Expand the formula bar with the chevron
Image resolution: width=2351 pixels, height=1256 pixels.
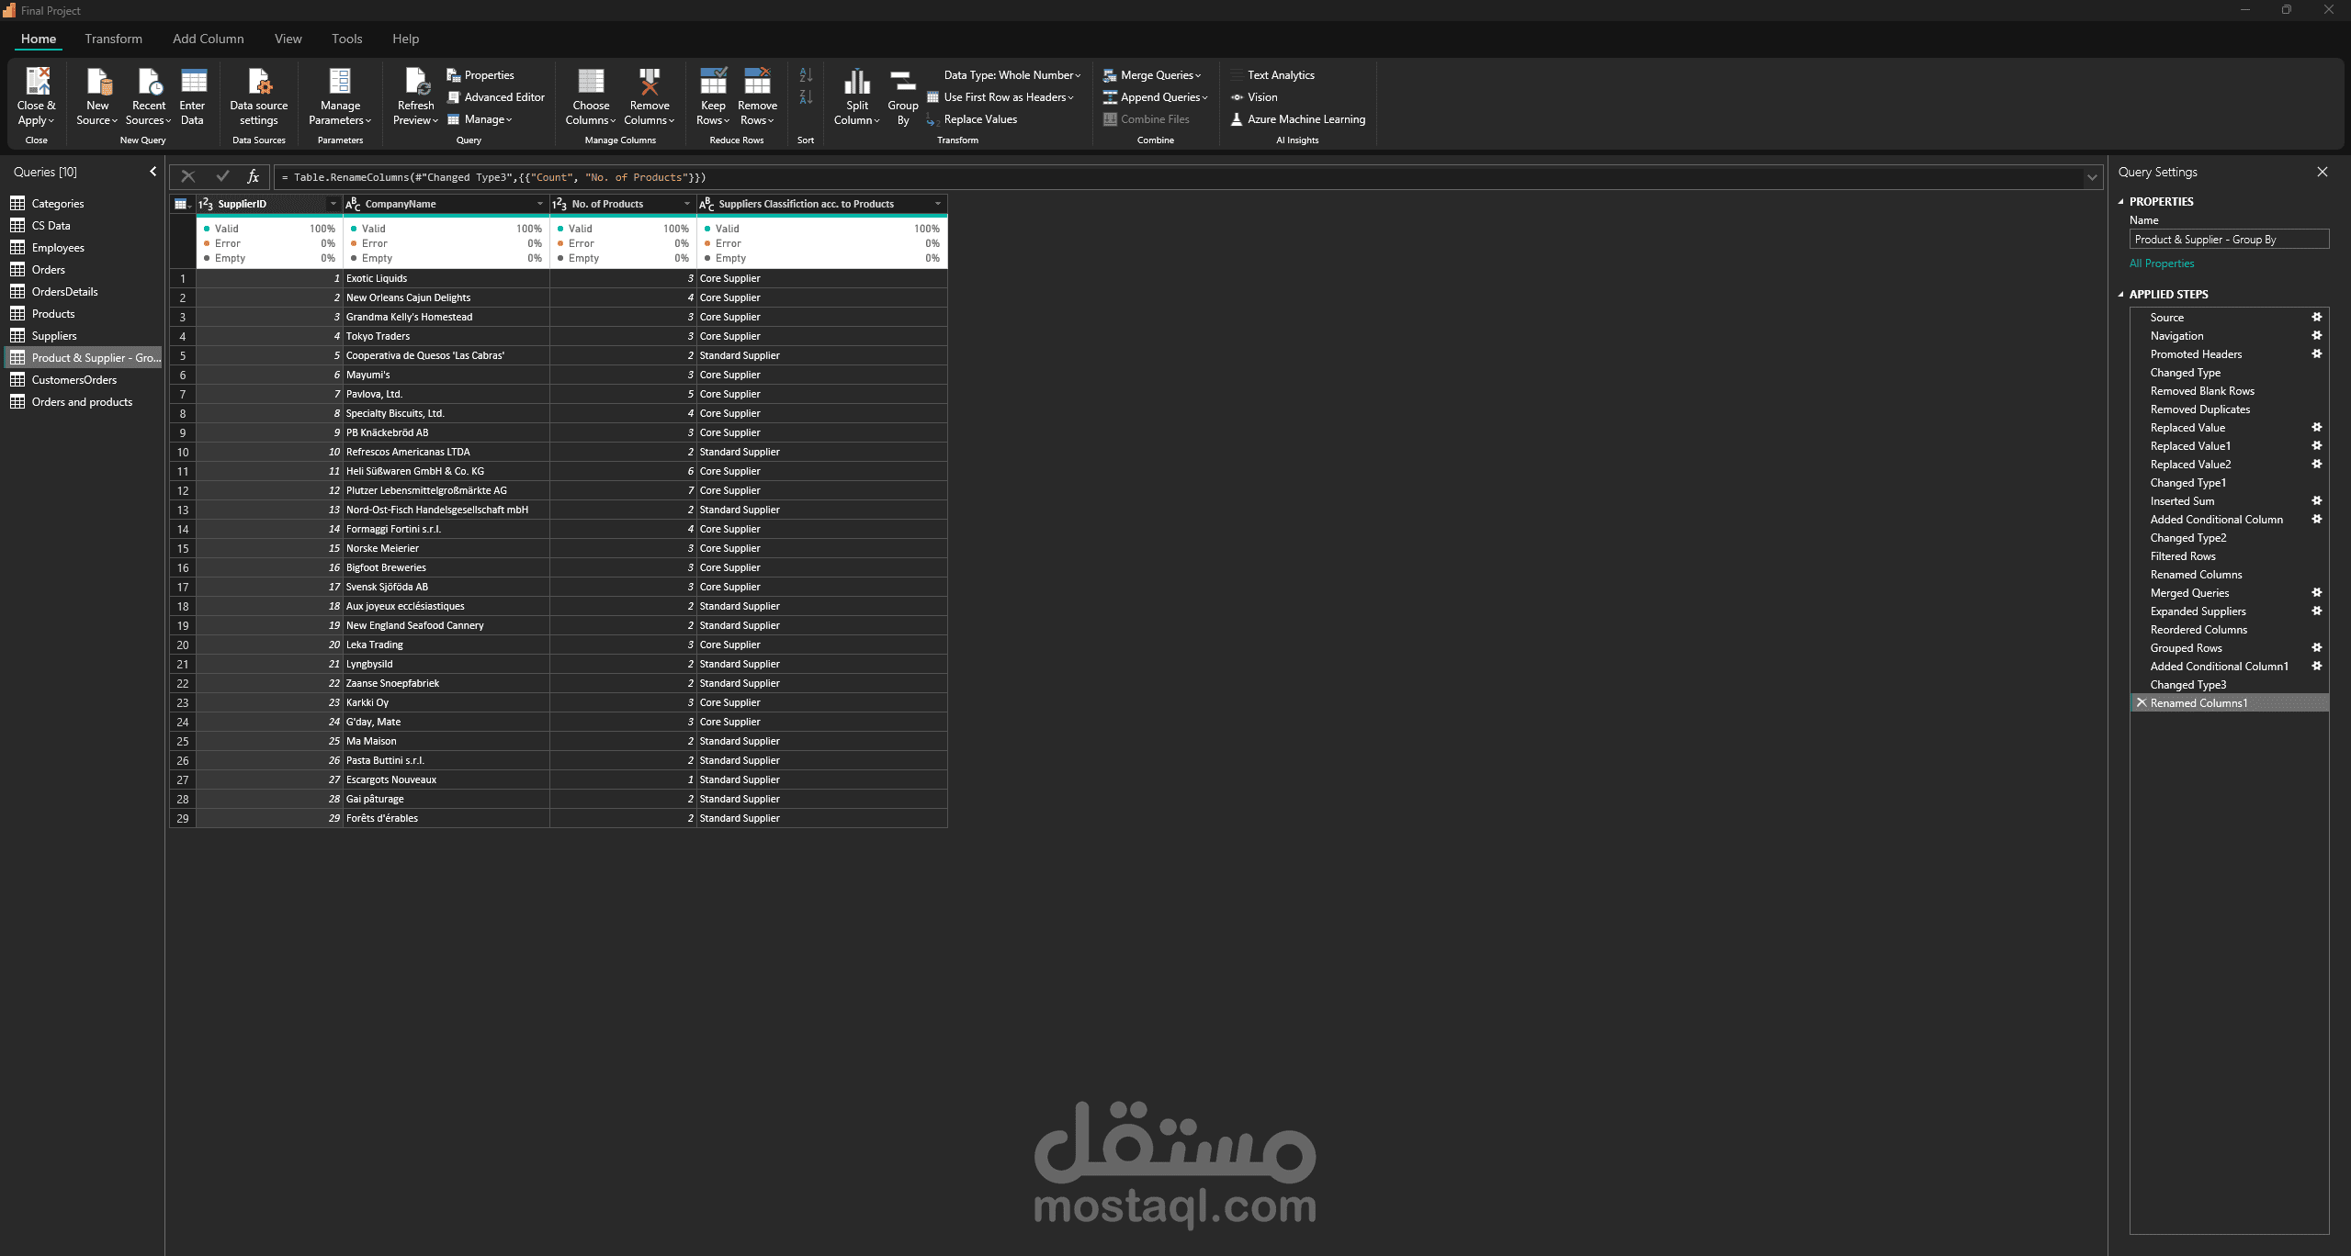(2092, 177)
